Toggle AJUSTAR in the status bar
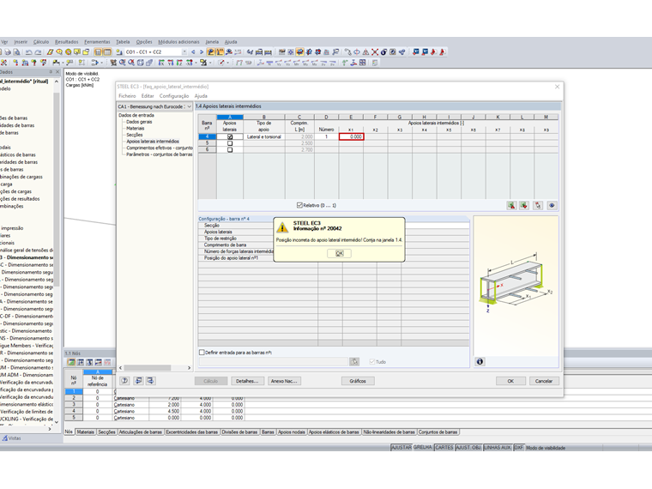Screen dimensions: 652x489 point(401,448)
